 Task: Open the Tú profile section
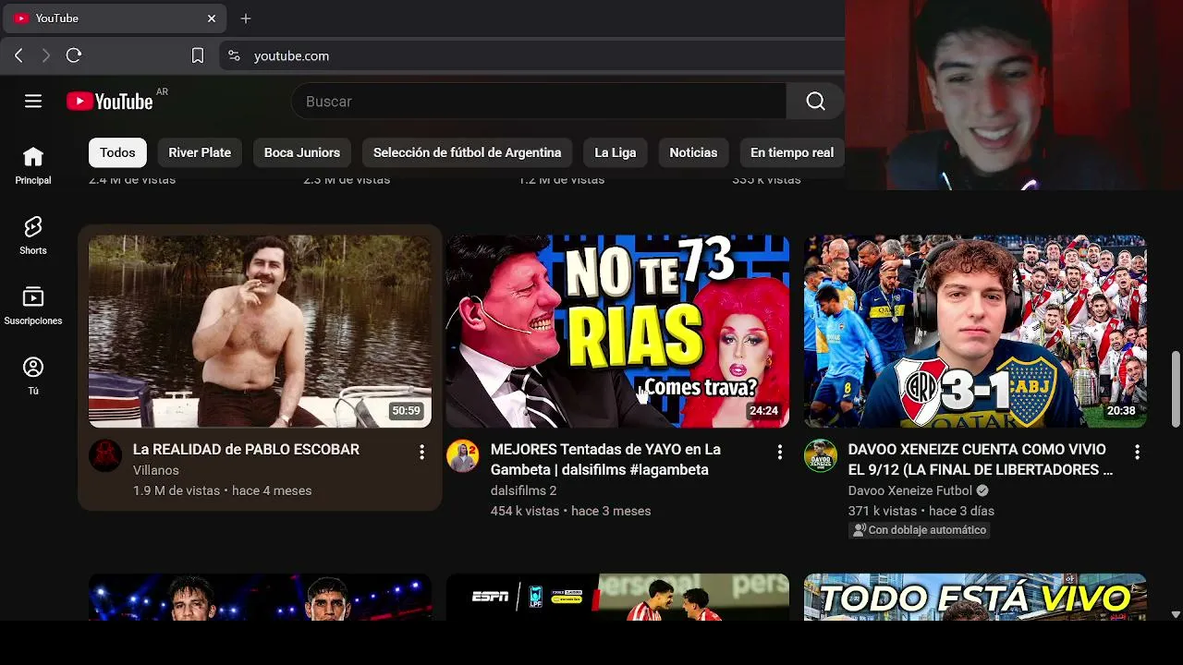33,377
